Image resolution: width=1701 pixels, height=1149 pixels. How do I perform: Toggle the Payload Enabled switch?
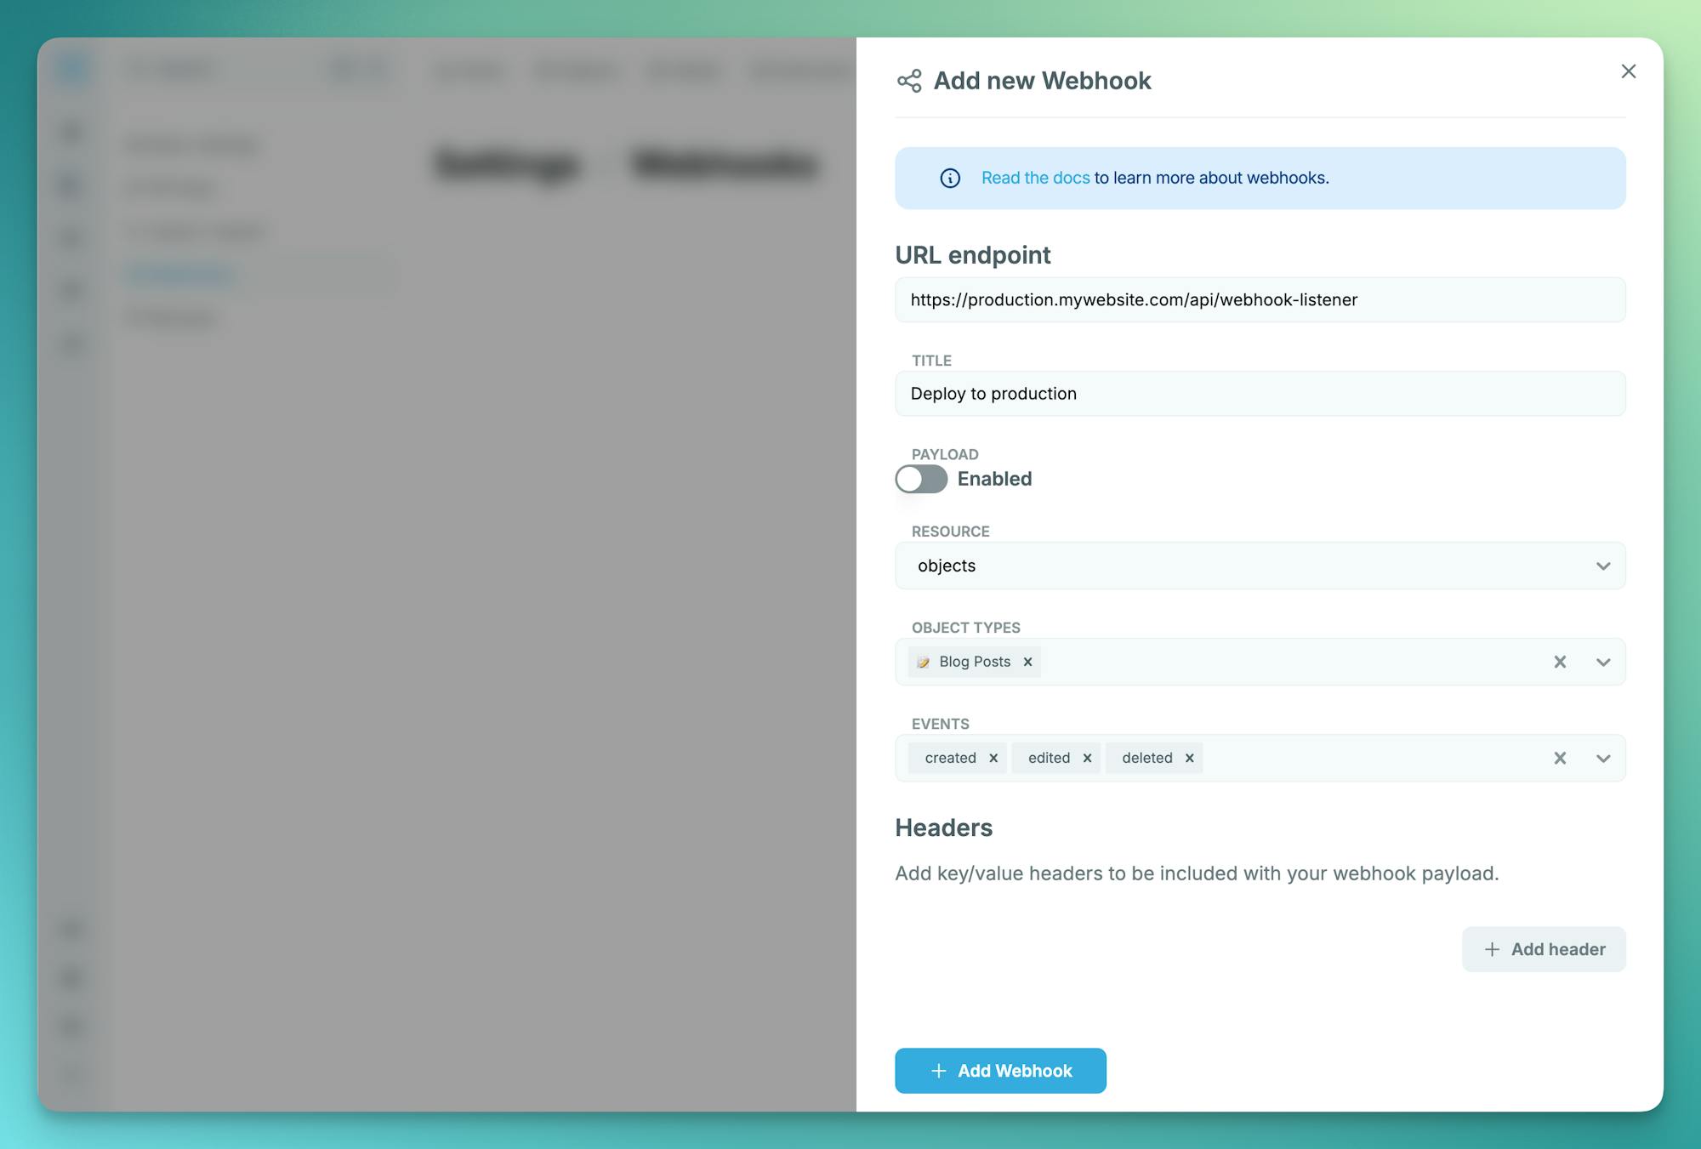pyautogui.click(x=921, y=479)
